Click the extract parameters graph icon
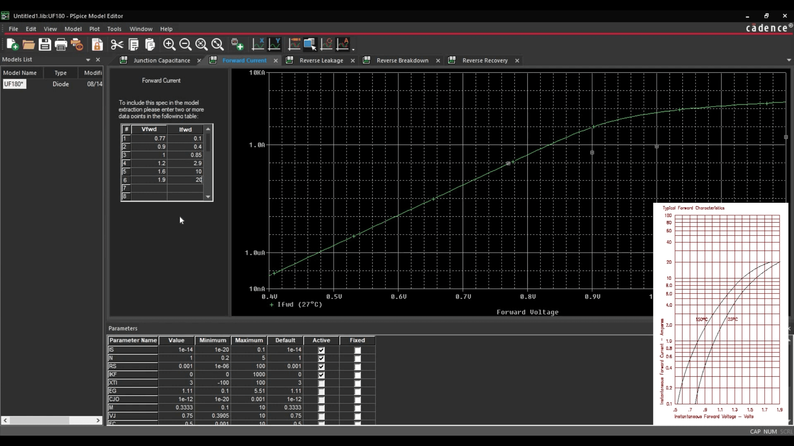The height and width of the screenshot is (446, 794). click(x=343, y=44)
